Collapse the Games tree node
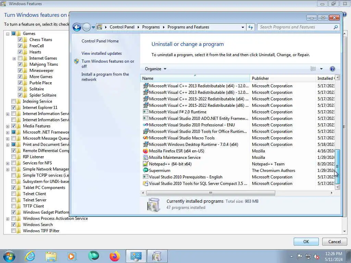 pos(8,34)
